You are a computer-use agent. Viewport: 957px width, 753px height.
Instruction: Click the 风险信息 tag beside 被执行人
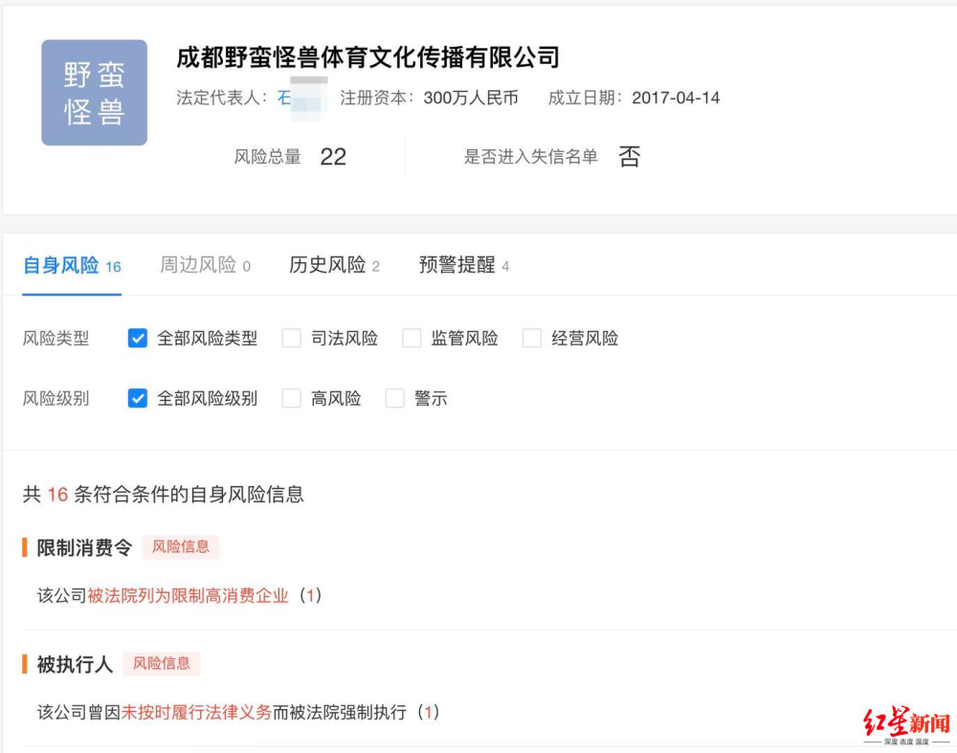pos(162,663)
